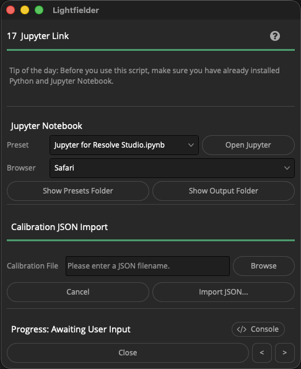Show Output Folder
The image size is (301, 369).
click(224, 191)
